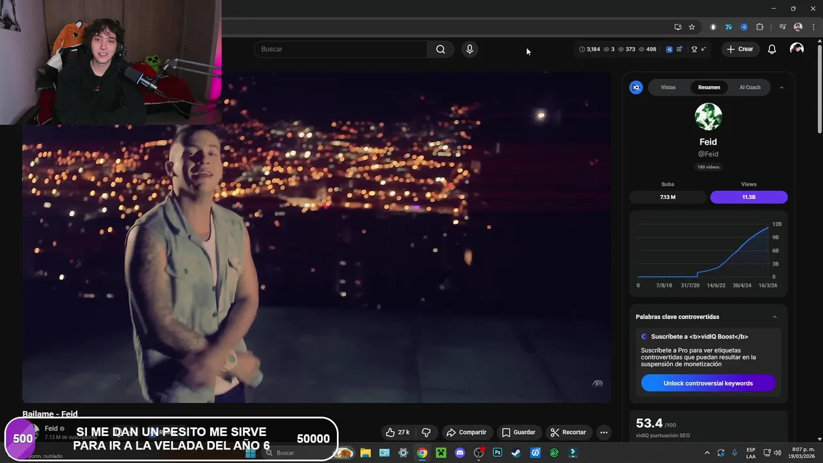Open Chrome media controls icon
Screen dimensions: 823x463
tap(782, 27)
